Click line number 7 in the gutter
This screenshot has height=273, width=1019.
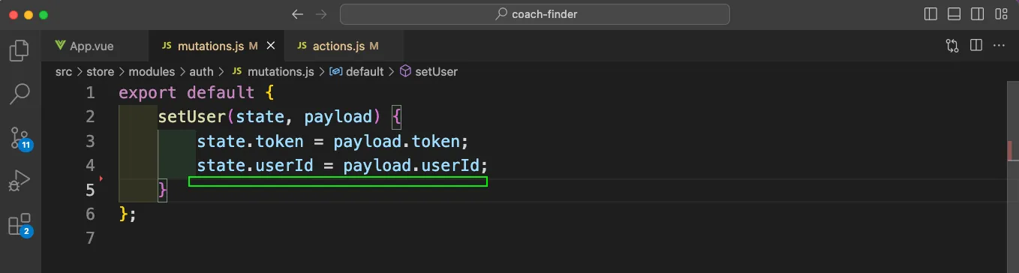(91, 238)
